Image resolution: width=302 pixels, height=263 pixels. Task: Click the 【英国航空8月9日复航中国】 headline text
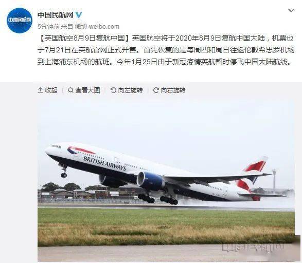click(84, 38)
